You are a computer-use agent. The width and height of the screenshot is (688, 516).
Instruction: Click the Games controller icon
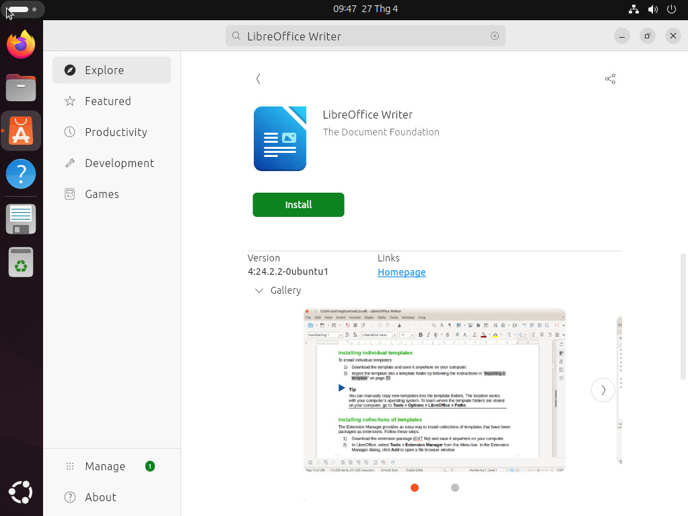70,194
